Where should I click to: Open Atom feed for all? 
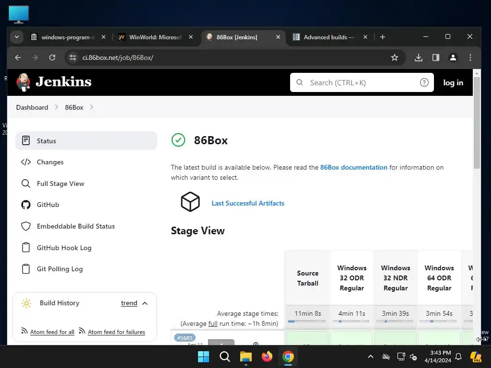tap(52, 332)
